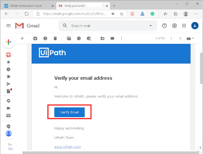The image size is (203, 154).
Task: Click "1 of 53" message counter
Action: (160, 38)
